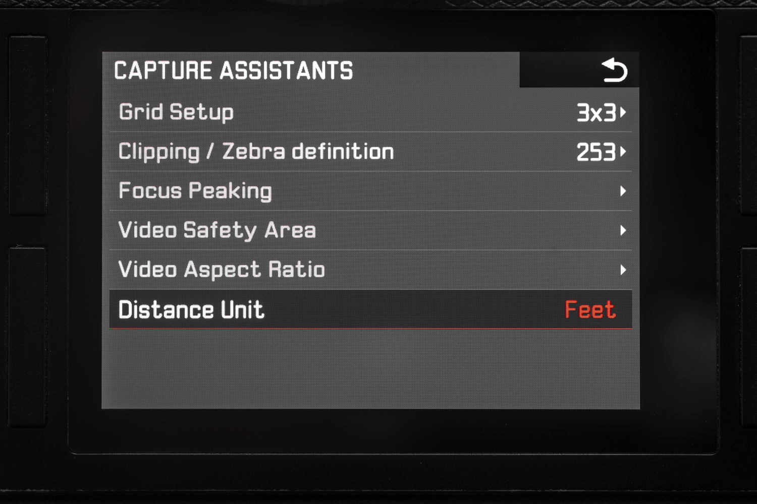
Task: Expand Grid Setup using its arrow
Action: pos(623,112)
